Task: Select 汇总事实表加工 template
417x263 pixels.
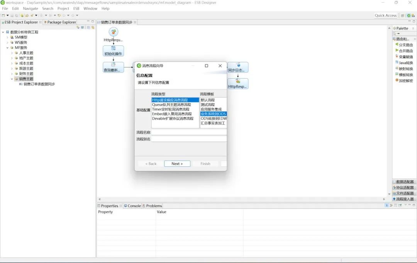Action: [213, 123]
